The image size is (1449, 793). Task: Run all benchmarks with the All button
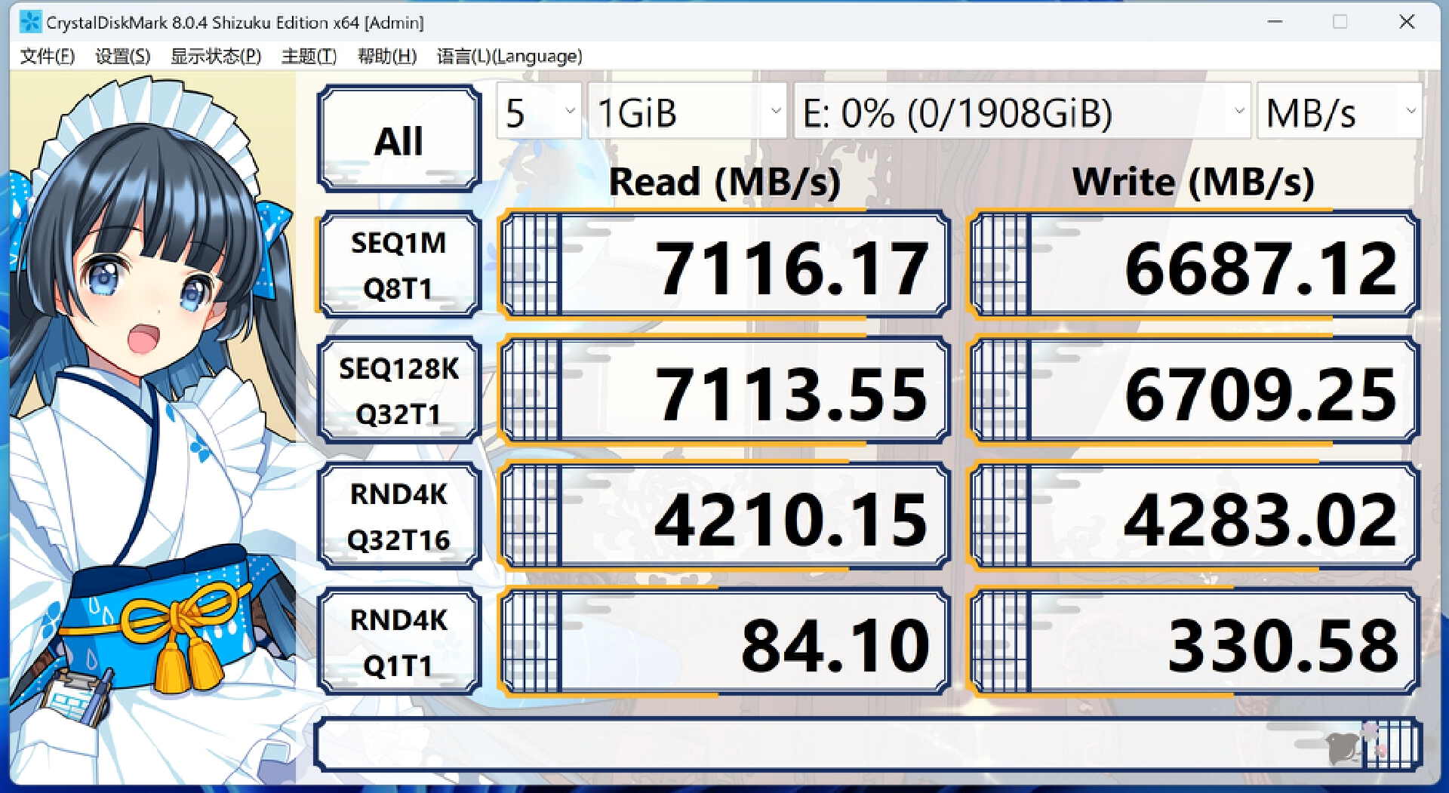click(x=399, y=140)
